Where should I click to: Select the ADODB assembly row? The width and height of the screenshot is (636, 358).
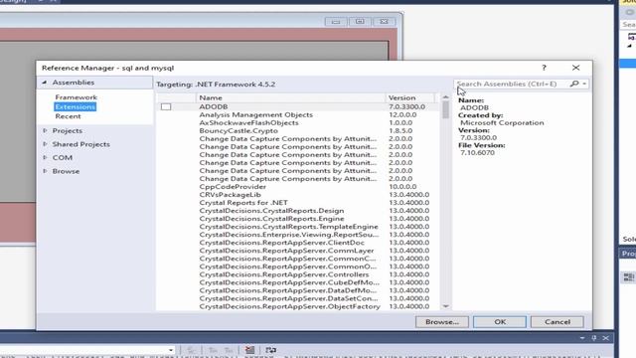[x=298, y=106]
